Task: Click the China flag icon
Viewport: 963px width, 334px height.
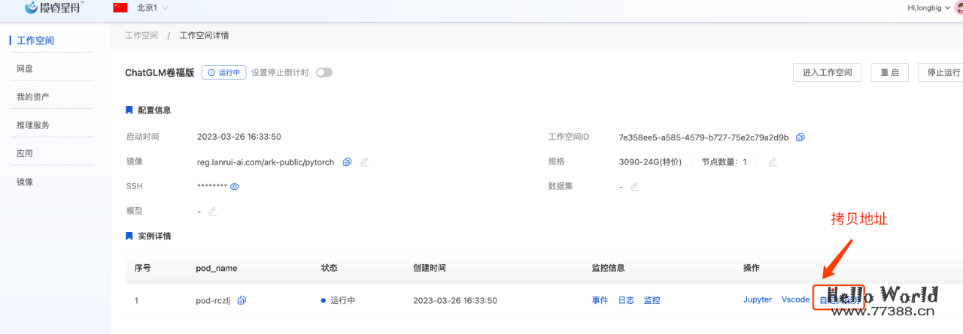Action: tap(120, 8)
